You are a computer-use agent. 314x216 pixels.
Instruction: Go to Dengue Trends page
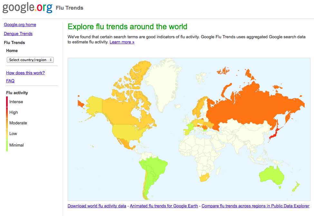click(18, 33)
